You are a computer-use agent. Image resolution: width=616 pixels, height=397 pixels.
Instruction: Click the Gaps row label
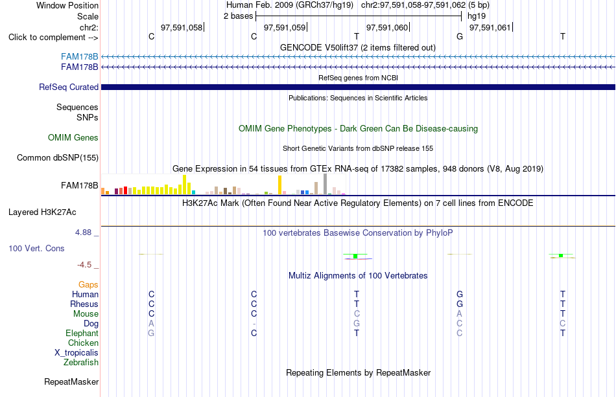tap(88, 284)
